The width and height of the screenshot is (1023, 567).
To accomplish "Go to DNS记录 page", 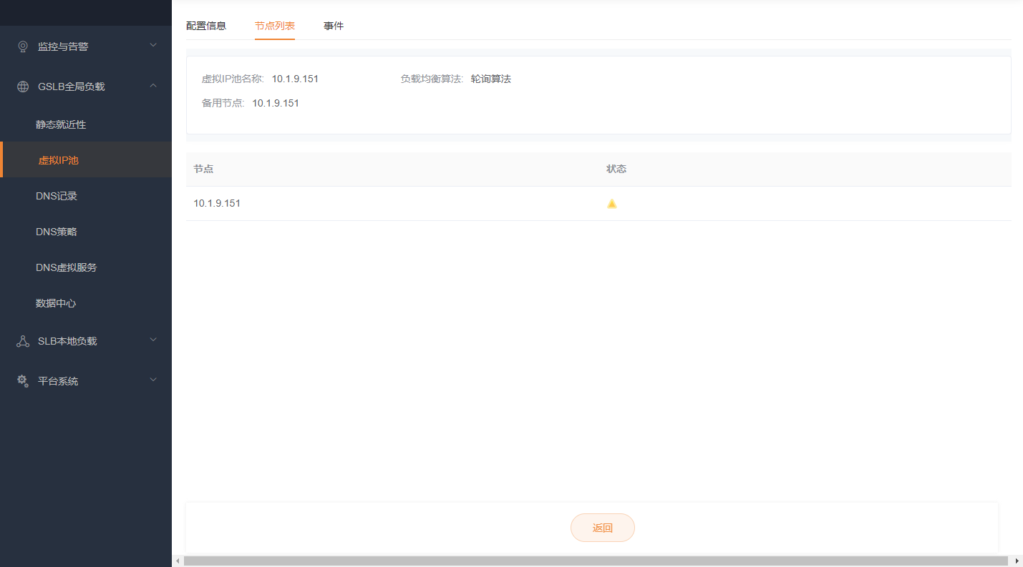I will coord(57,196).
